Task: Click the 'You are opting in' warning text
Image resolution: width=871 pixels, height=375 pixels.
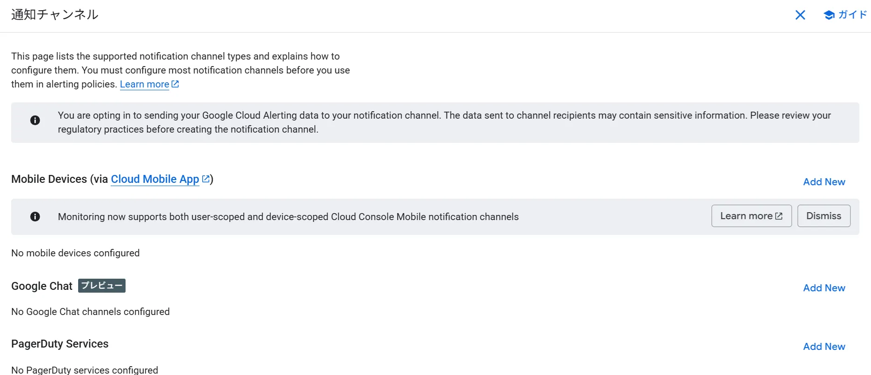Action: coord(444,122)
